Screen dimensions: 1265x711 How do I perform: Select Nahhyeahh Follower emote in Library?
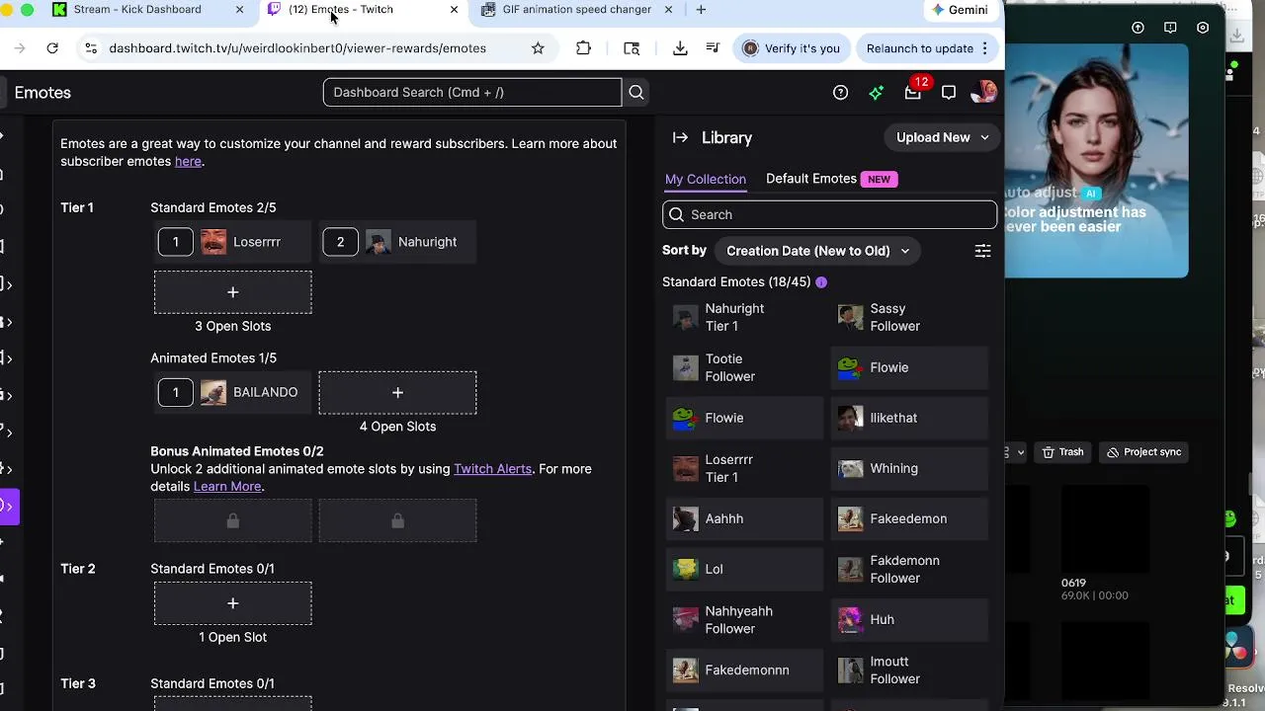[744, 620]
